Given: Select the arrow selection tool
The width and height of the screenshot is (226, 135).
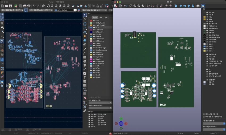Looking at the screenshot, I should coord(85,15).
